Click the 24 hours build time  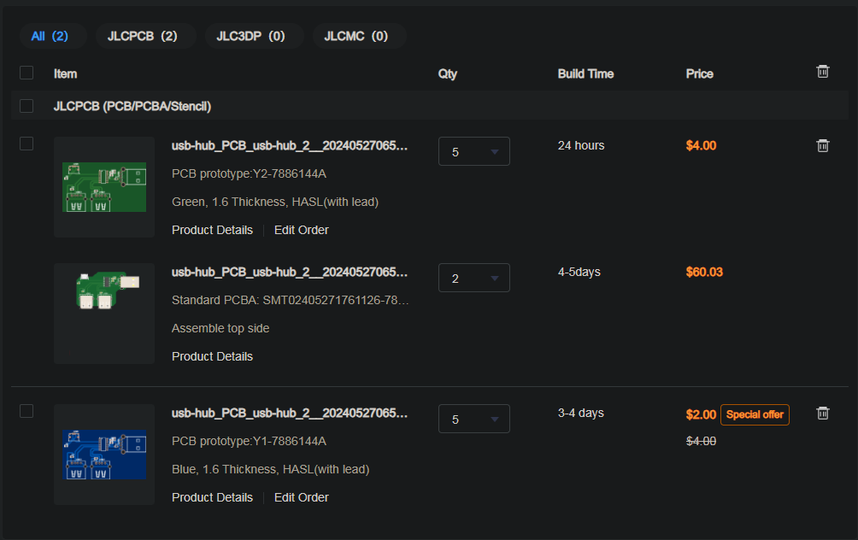point(581,145)
